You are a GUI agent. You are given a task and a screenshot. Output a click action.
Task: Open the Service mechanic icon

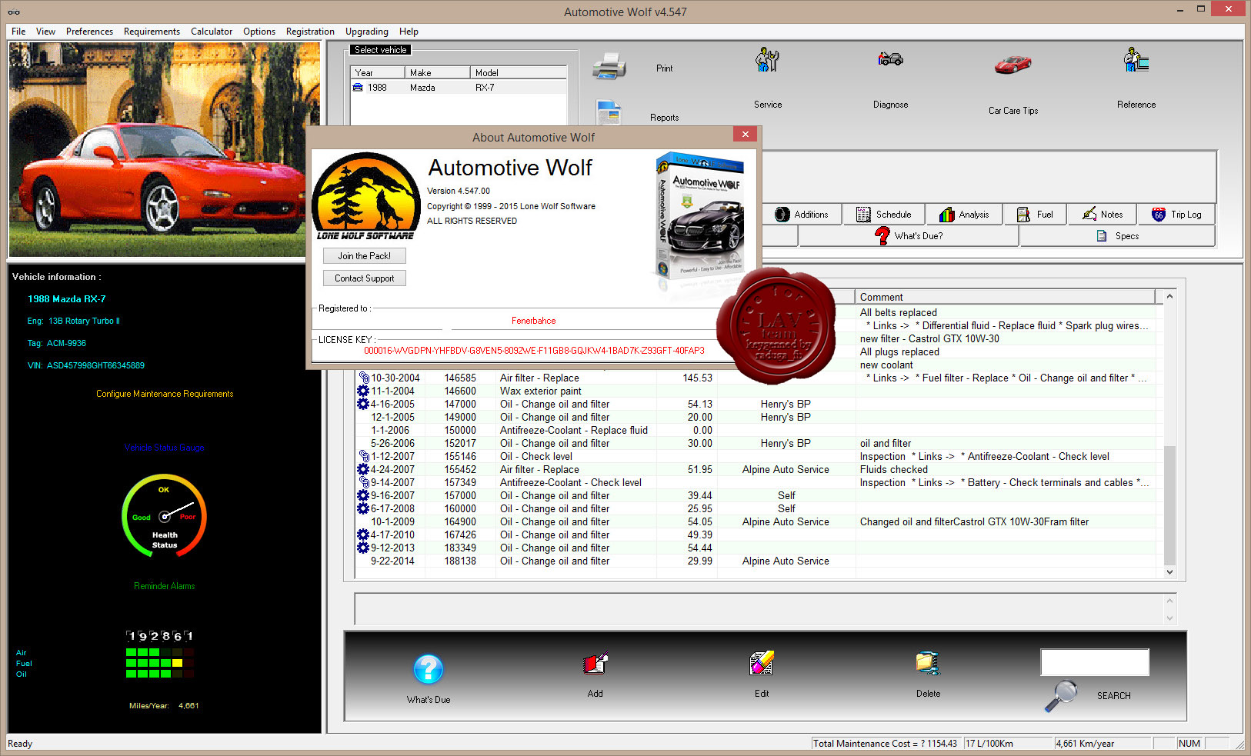767,60
